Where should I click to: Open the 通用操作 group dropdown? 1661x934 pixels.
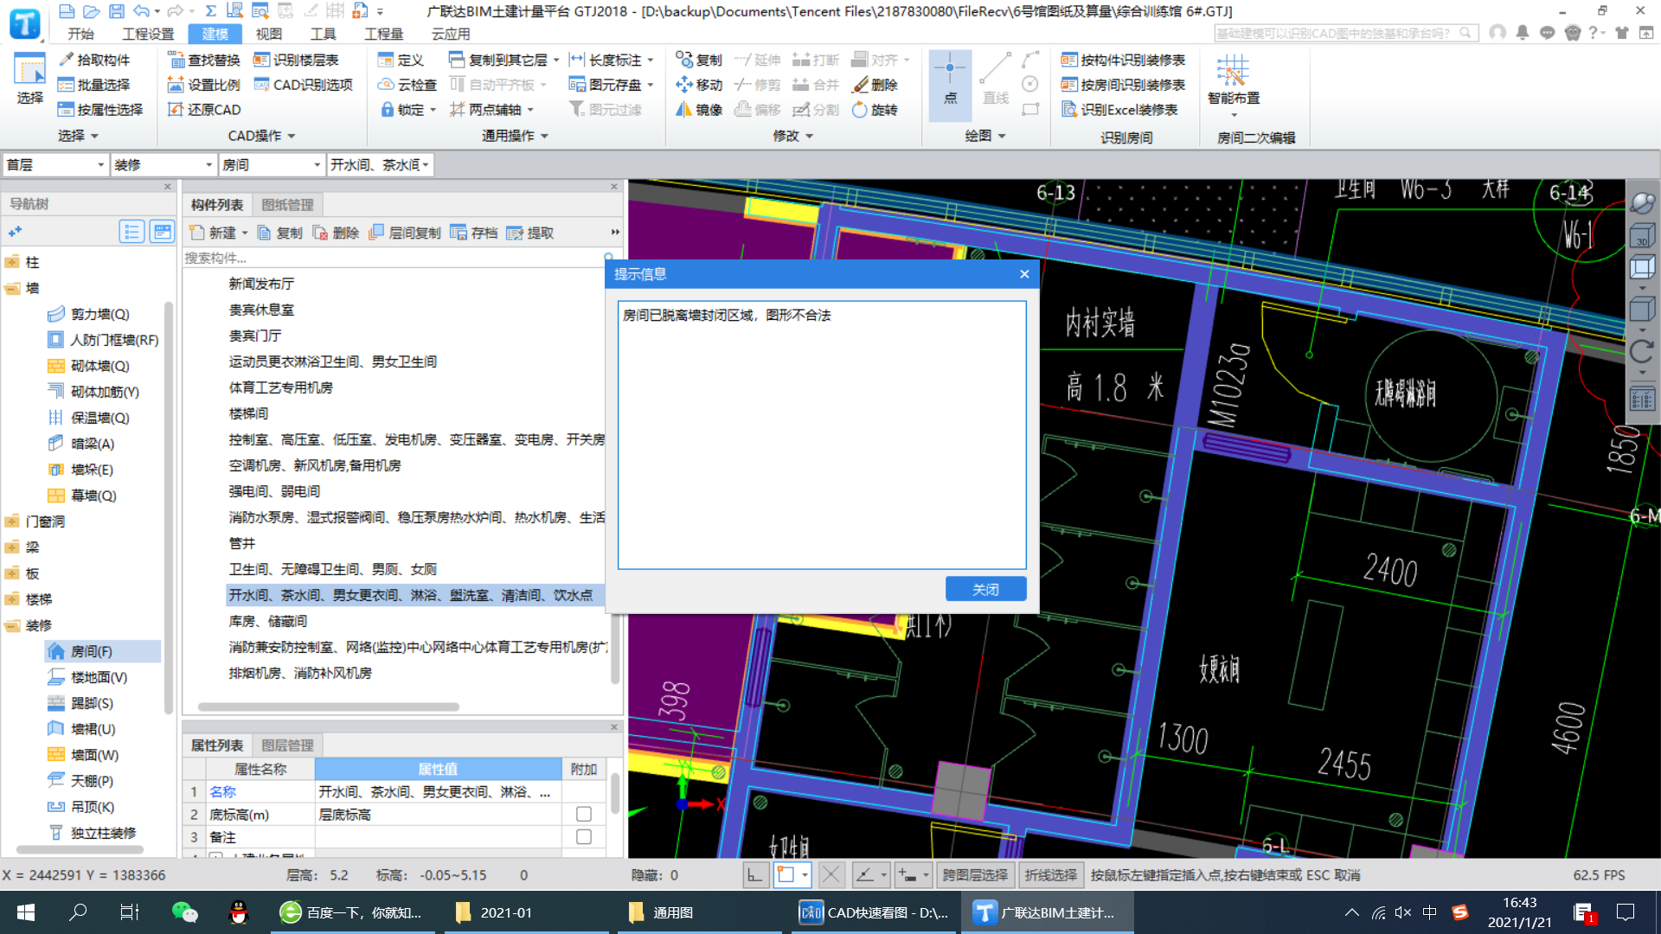[x=515, y=136]
